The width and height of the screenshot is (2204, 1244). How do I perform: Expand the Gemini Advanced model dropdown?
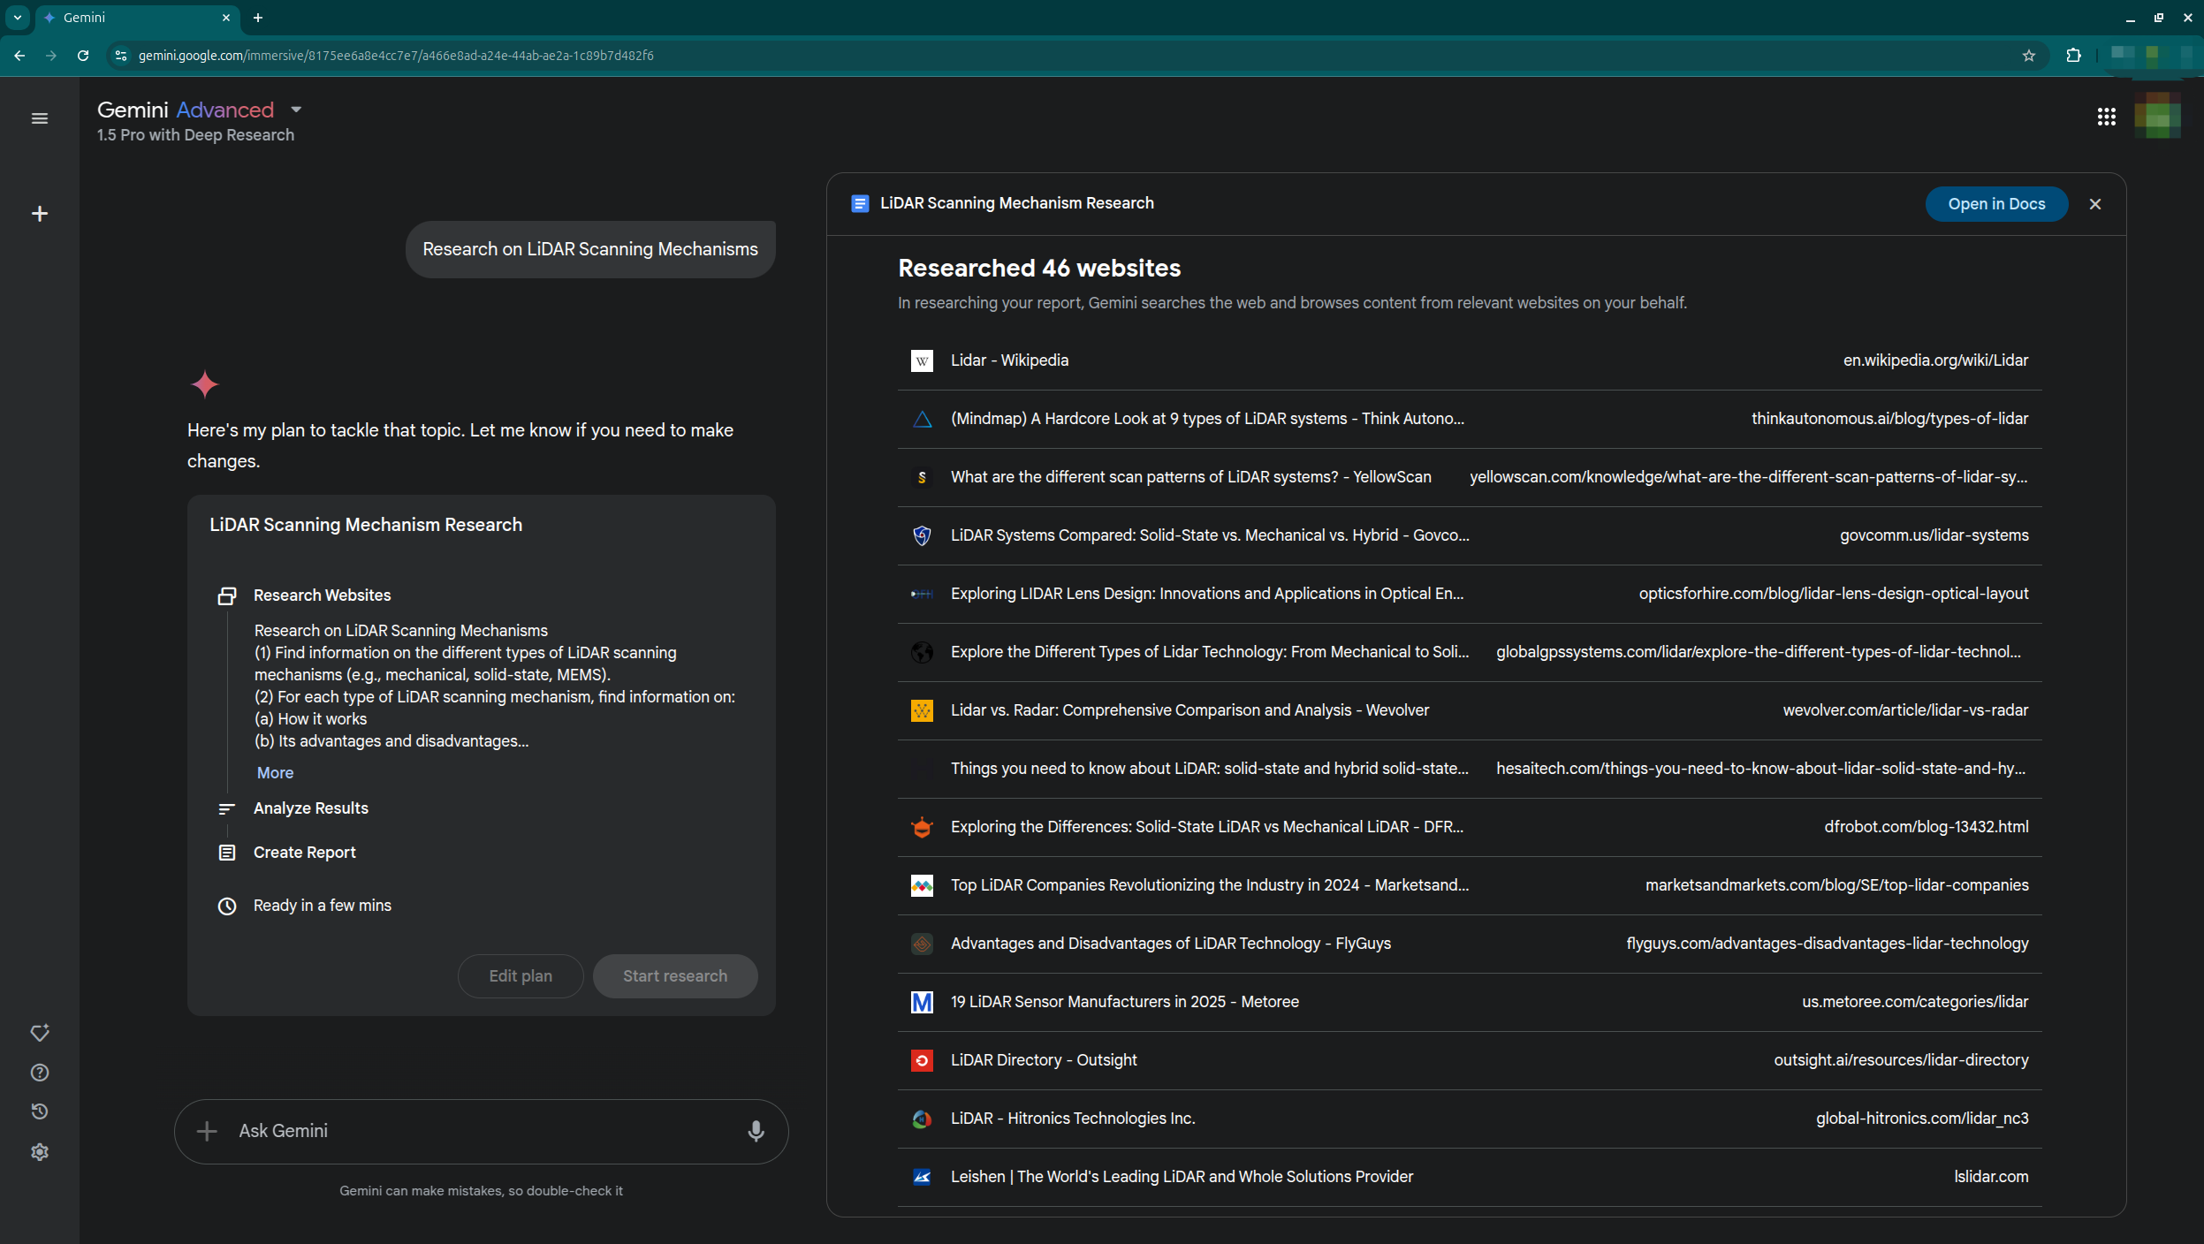tap(296, 110)
